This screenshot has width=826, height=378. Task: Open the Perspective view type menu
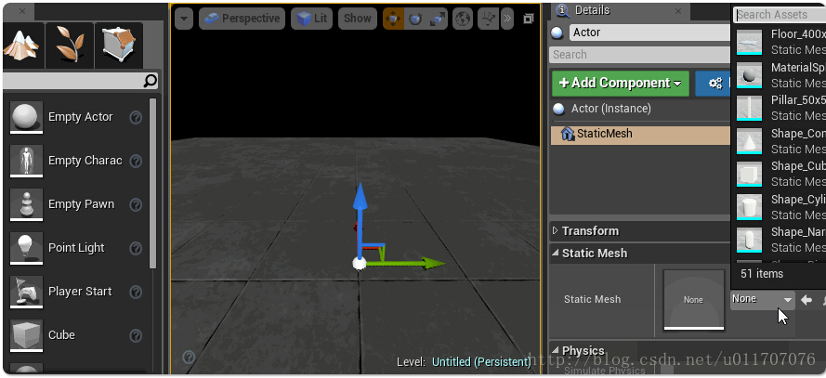tap(242, 19)
